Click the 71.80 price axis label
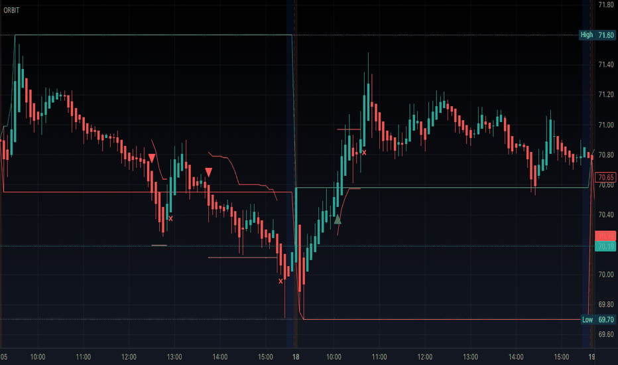The height and width of the screenshot is (365, 618). pos(606,5)
